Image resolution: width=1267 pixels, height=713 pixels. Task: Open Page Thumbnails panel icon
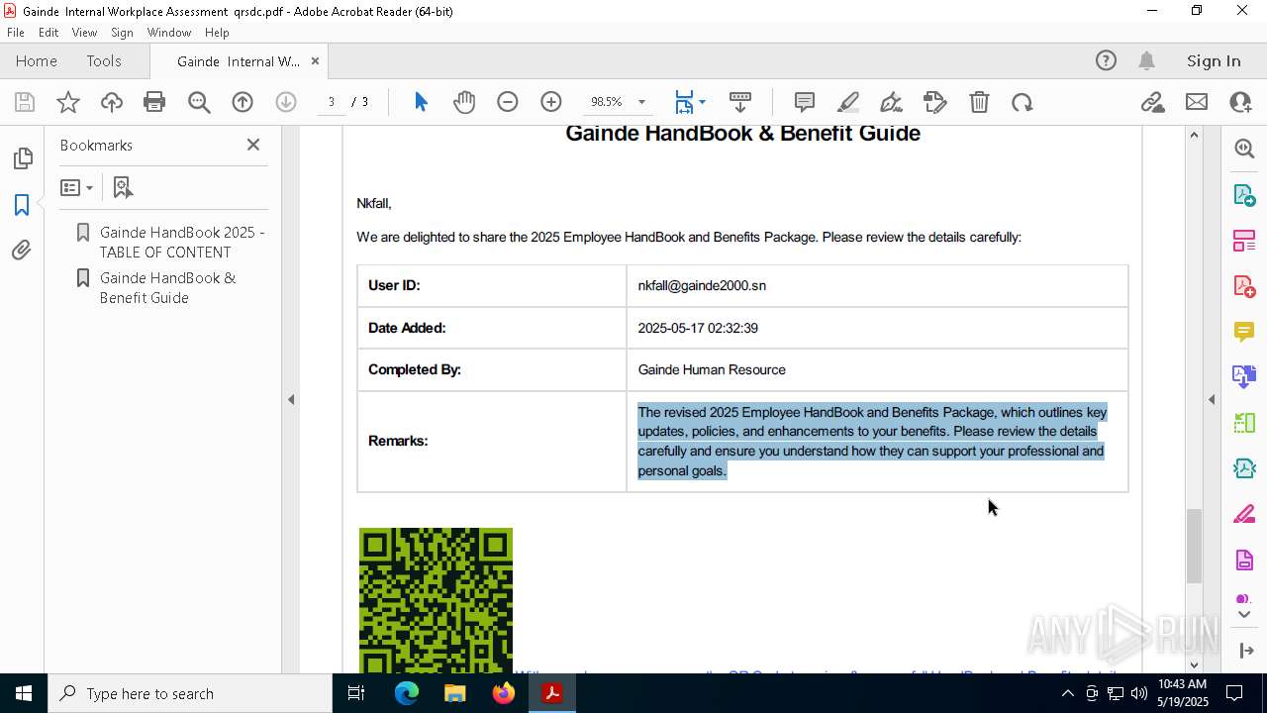tap(22, 158)
